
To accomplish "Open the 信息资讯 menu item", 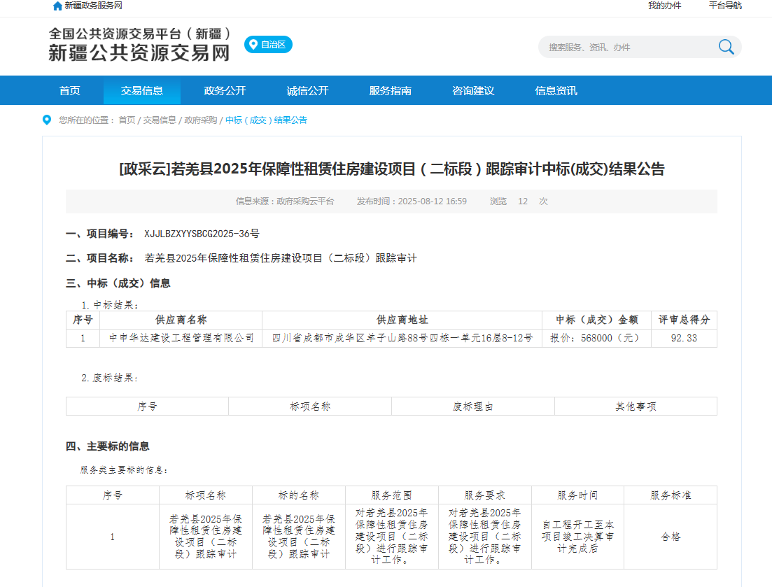I will pos(556,91).
